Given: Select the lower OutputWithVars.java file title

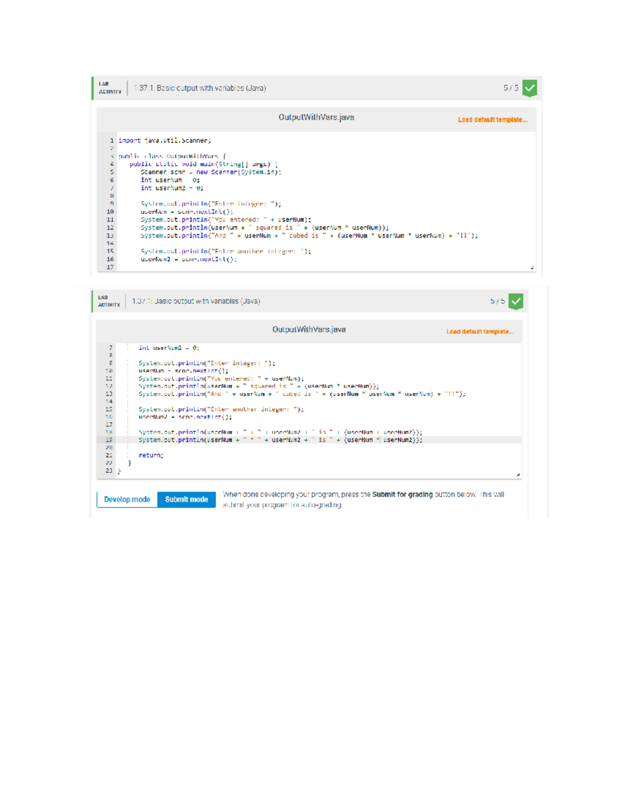Looking at the screenshot, I should pyautogui.click(x=309, y=330).
